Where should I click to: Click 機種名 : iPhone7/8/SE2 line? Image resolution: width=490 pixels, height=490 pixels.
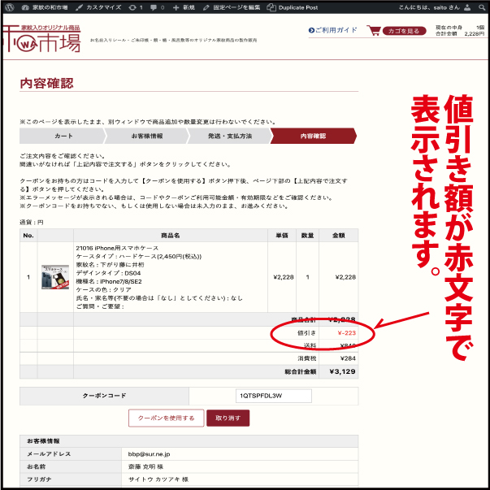[x=109, y=281]
